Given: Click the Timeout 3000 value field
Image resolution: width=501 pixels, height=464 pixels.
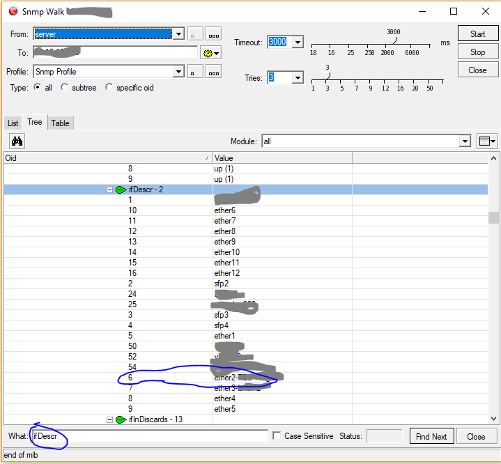Looking at the screenshot, I should tap(279, 42).
